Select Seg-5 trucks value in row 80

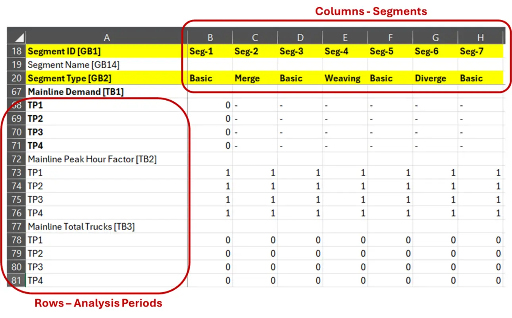tap(390, 267)
